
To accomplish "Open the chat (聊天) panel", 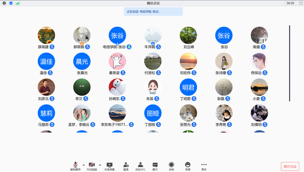I will (155, 166).
